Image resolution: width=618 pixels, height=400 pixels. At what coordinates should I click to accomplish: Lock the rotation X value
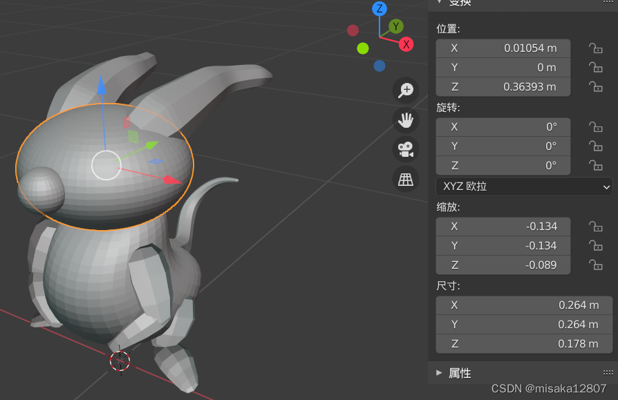pyautogui.click(x=596, y=127)
